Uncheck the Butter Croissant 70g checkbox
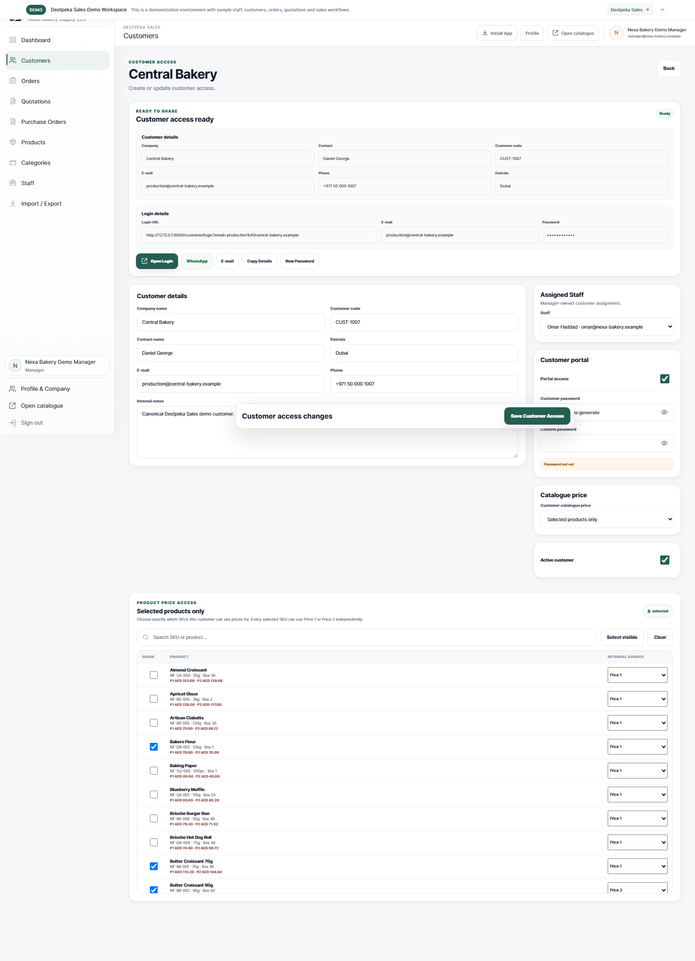This screenshot has width=695, height=961. [154, 866]
